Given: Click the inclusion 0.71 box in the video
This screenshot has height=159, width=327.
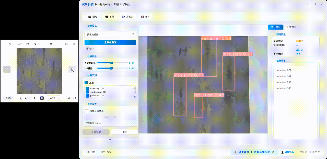Looking at the screenshot, I should click(180, 96).
